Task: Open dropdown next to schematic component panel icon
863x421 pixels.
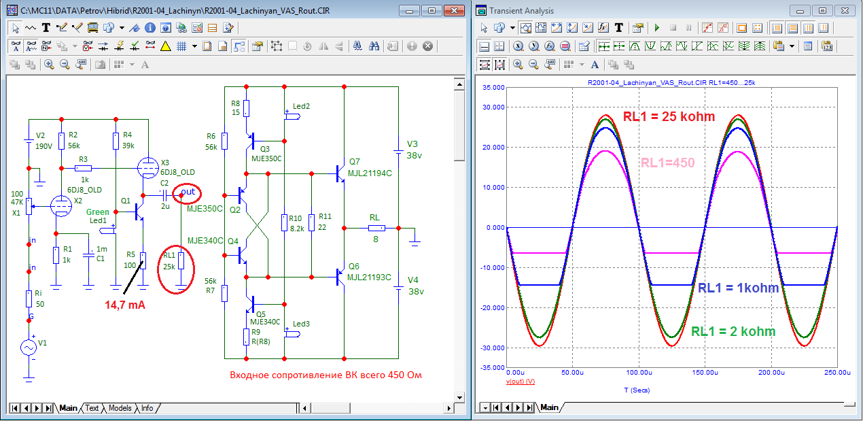Action: pos(122,28)
